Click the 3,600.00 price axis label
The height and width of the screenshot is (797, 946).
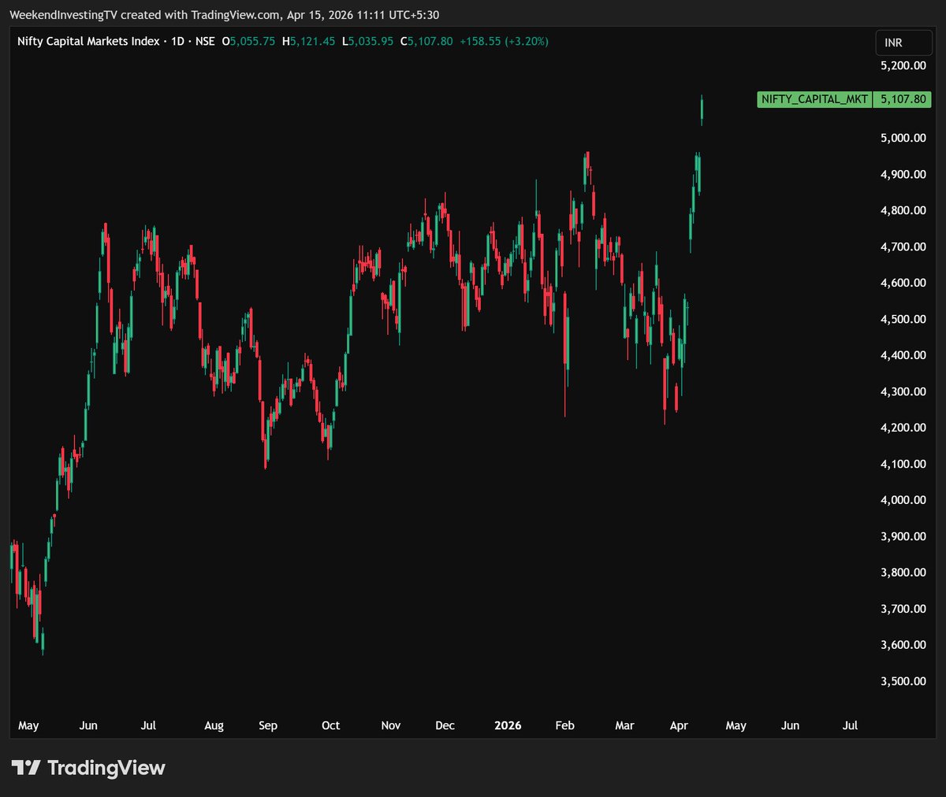(x=903, y=645)
